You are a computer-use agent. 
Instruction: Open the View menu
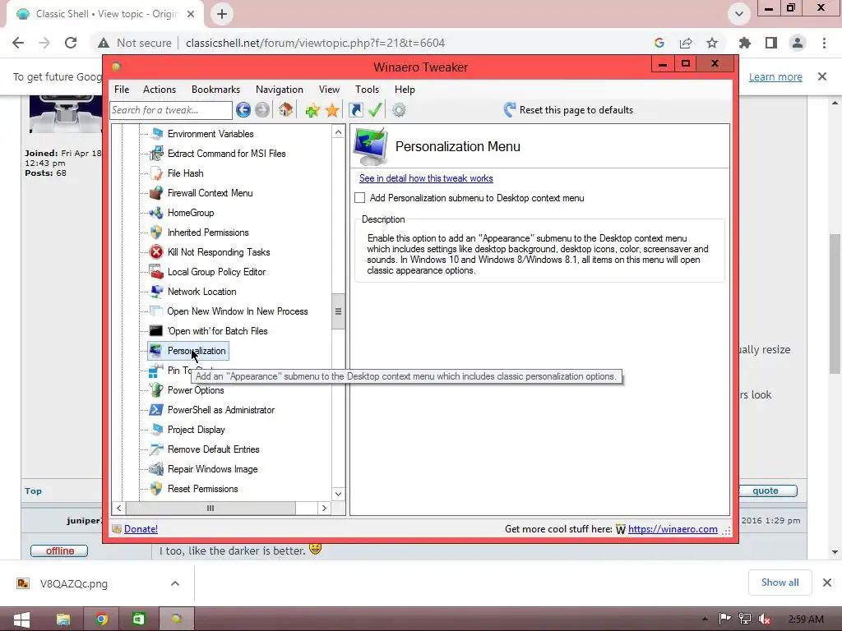(x=329, y=90)
